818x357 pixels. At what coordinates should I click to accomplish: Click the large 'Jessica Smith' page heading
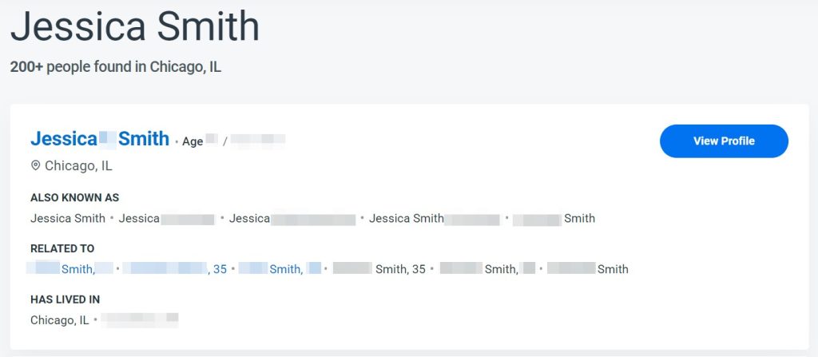tap(134, 26)
